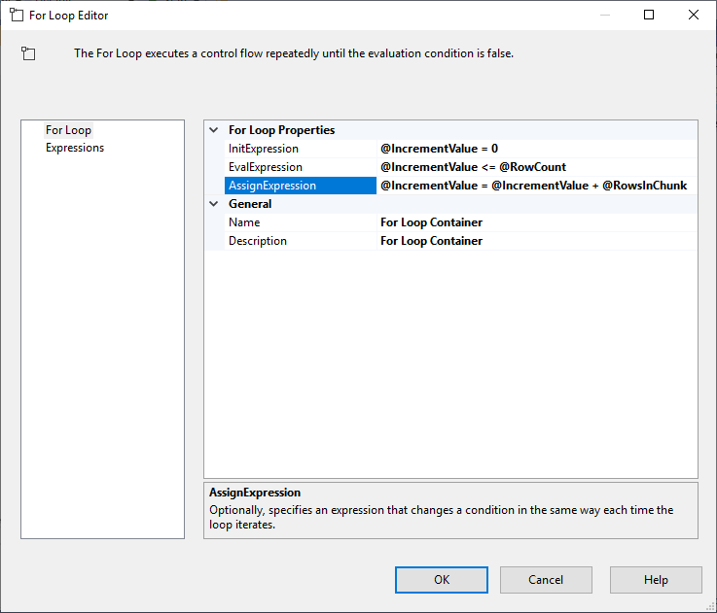717x613 pixels.
Task: Select the Description property label
Action: point(257,241)
